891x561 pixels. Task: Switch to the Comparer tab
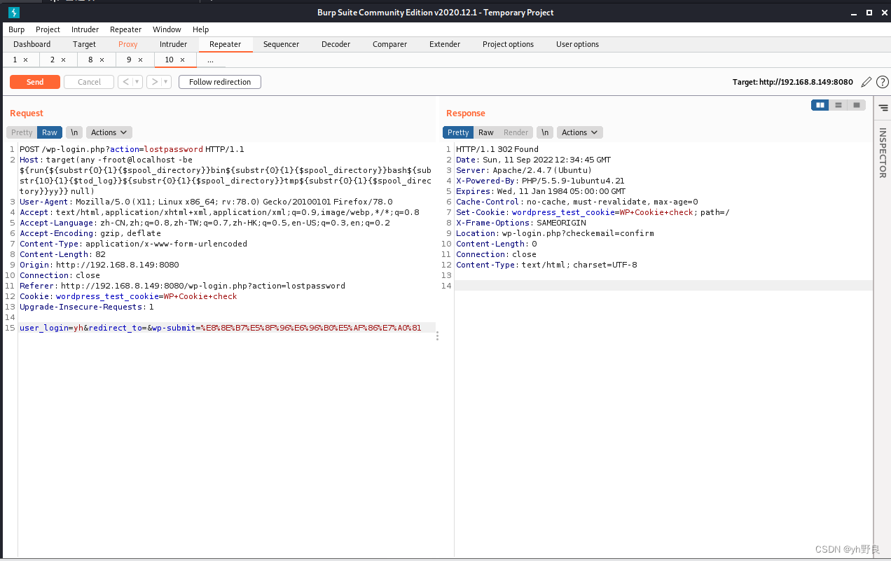pyautogui.click(x=390, y=44)
